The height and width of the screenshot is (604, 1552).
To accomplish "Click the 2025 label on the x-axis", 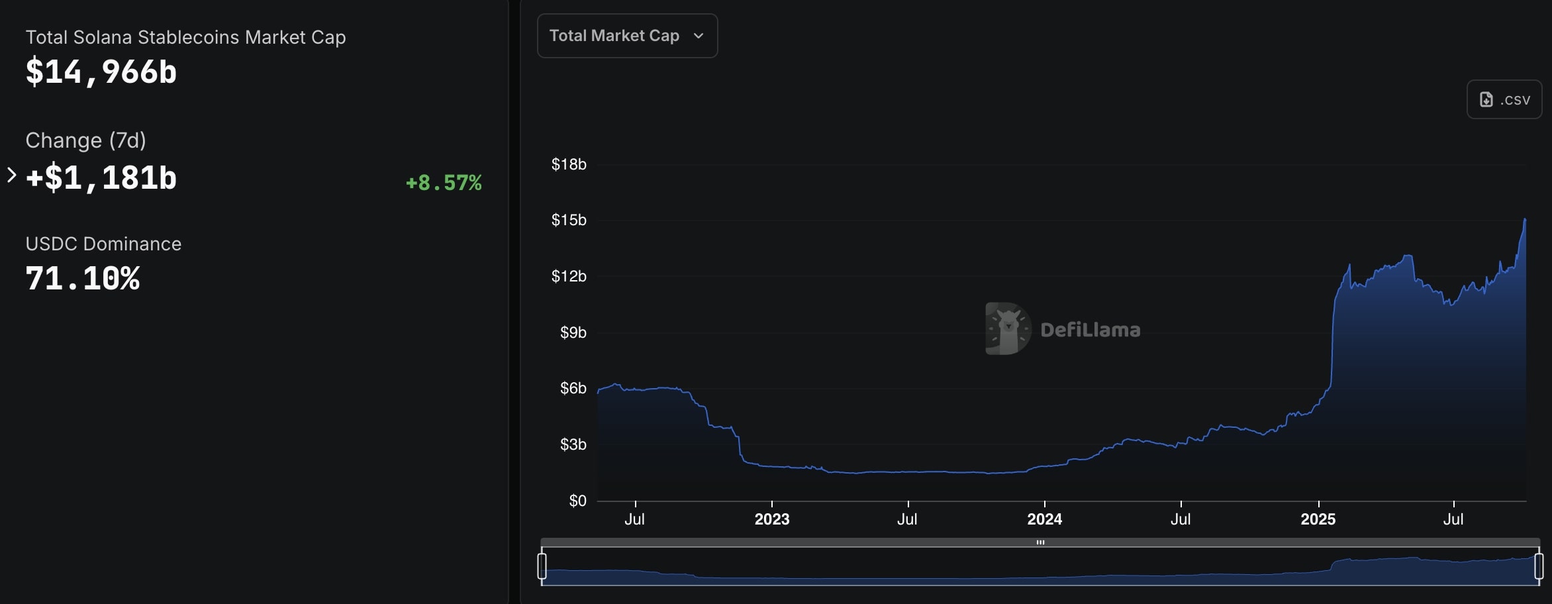I will click(1318, 519).
